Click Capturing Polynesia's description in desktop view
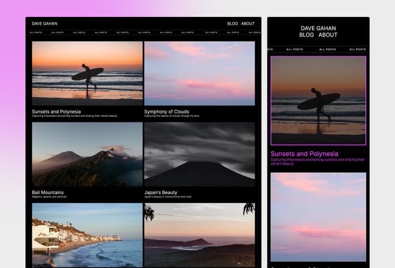395x268 pixels. [x=74, y=116]
